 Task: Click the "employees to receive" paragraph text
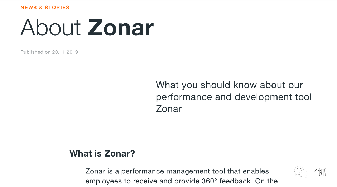click(x=115, y=181)
